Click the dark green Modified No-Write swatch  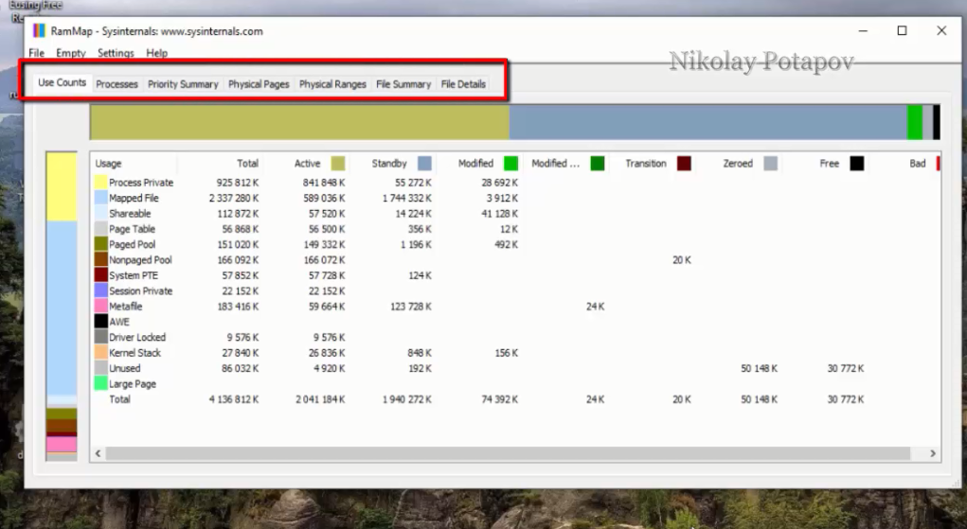[597, 164]
